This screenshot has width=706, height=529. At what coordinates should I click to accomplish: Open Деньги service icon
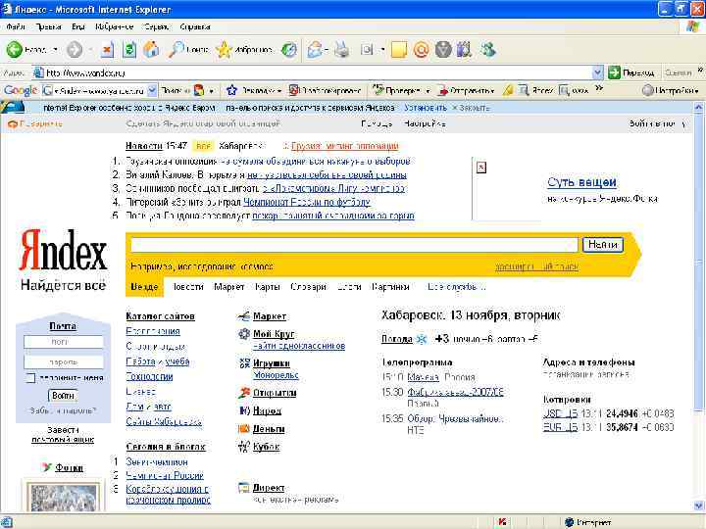(x=243, y=429)
